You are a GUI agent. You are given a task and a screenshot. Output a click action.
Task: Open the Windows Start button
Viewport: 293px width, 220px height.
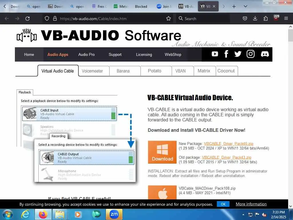pyautogui.click(x=8, y=214)
